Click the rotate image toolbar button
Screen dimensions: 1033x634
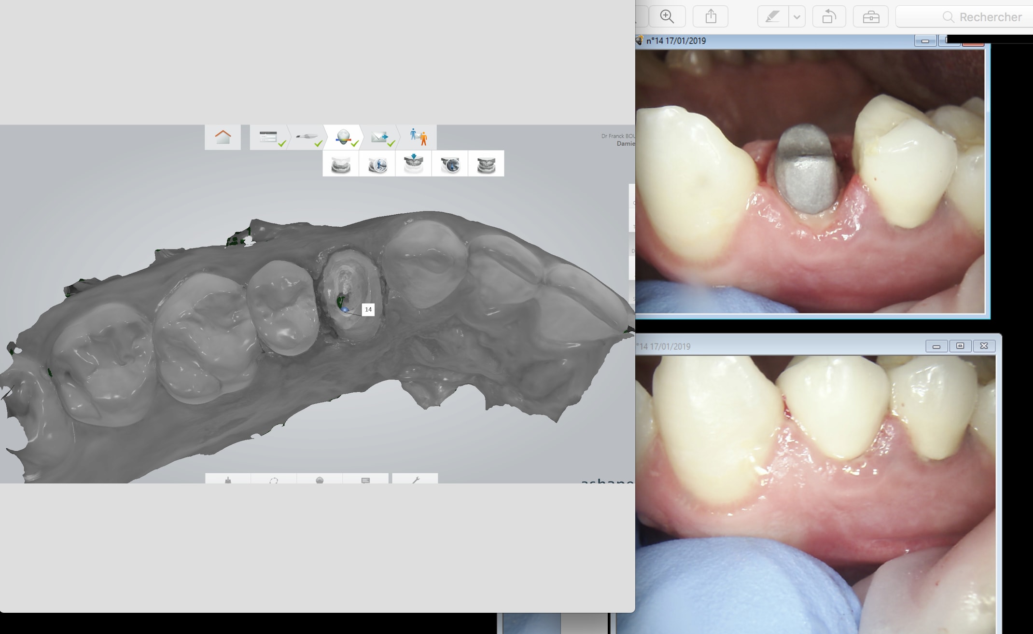click(x=829, y=17)
